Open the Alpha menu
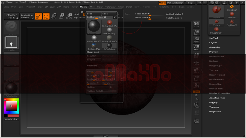 (7, 7)
